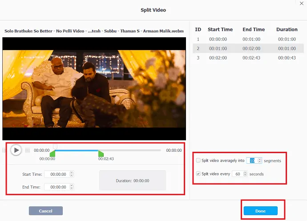Click the right green end trim marker
Screen dimensions: 307x221
pos(101,154)
